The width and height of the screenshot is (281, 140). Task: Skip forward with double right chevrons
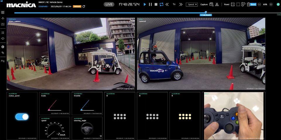181,4
